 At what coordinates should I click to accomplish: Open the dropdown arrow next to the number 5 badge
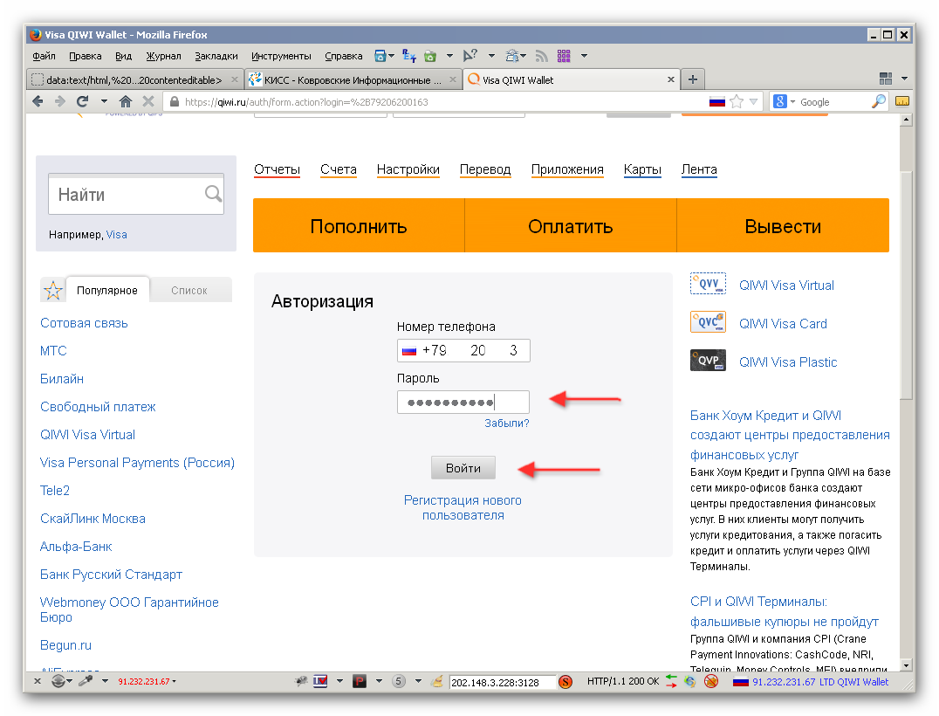(x=418, y=681)
